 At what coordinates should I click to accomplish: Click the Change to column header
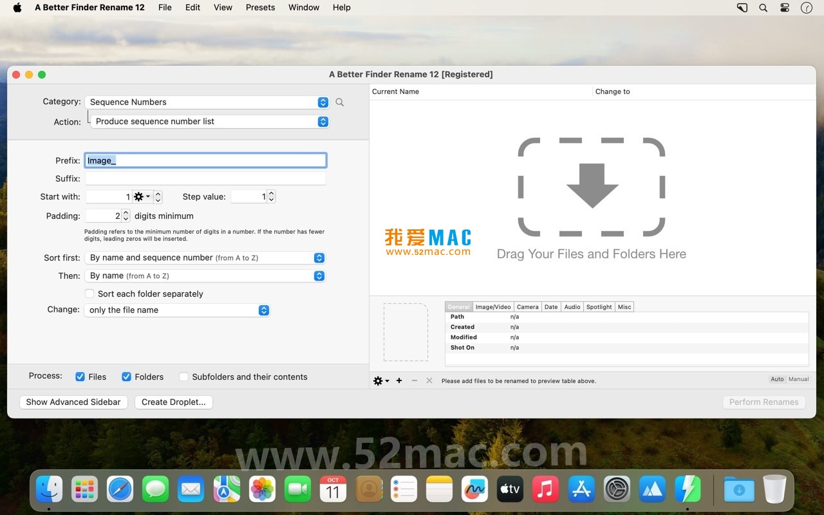point(704,91)
